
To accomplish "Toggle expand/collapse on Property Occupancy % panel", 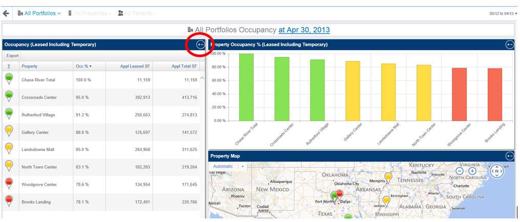I will [510, 44].
